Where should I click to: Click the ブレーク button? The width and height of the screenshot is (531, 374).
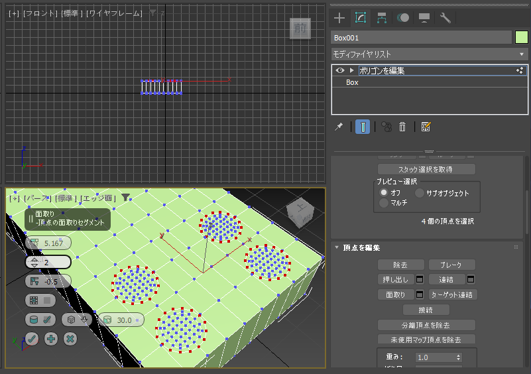pos(451,265)
